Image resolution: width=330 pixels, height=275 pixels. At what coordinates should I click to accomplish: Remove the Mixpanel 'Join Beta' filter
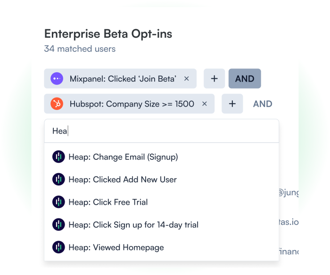(187, 79)
